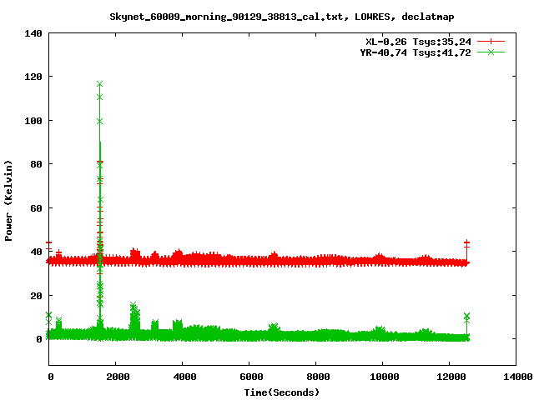The width and height of the screenshot is (534, 400).
Task: Select the XL-0.26 Tsys:35.24 legend label
Action: click(x=418, y=42)
